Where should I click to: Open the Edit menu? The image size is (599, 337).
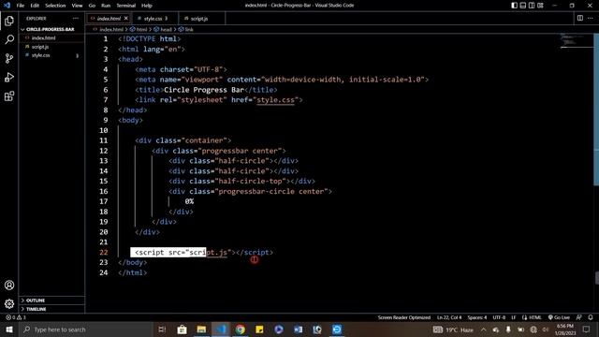(35, 6)
